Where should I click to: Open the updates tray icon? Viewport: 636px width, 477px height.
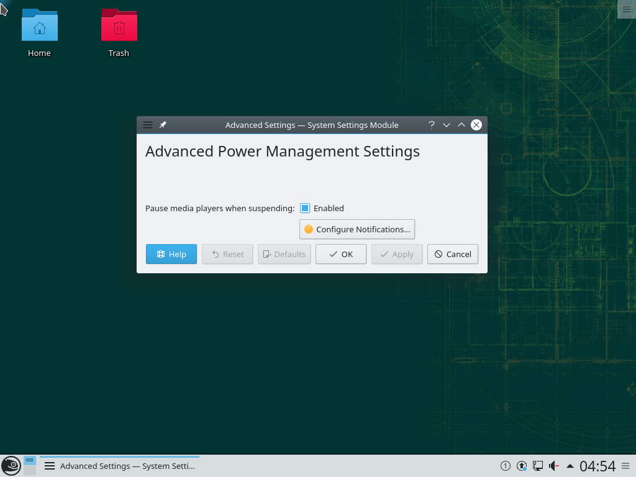pyautogui.click(x=522, y=466)
